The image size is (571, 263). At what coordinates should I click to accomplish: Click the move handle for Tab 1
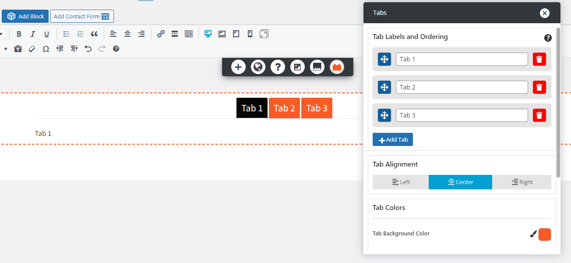click(x=384, y=59)
